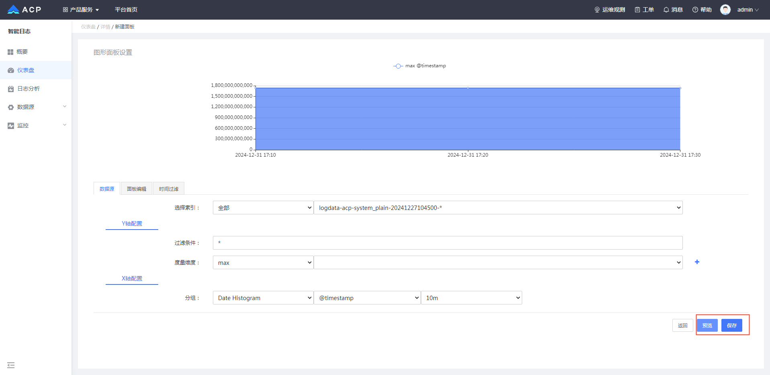Screen dimensions: 770x375
Task: Click the 保存 save button
Action: (x=732, y=325)
